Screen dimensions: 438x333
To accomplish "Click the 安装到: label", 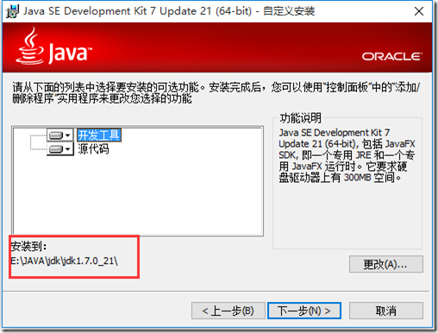I will pyautogui.click(x=28, y=246).
